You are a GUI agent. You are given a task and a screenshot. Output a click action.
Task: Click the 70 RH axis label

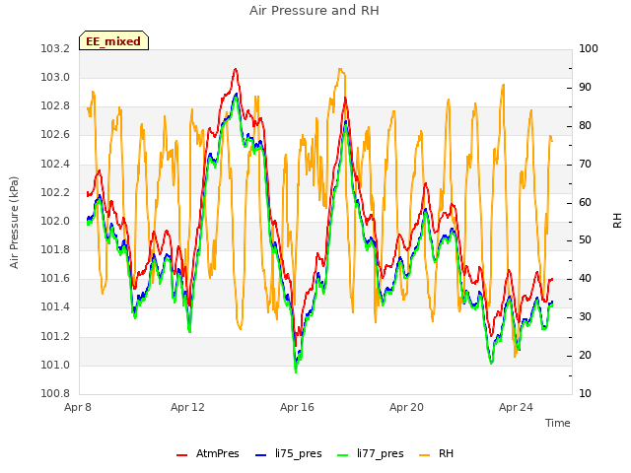[x=585, y=165]
